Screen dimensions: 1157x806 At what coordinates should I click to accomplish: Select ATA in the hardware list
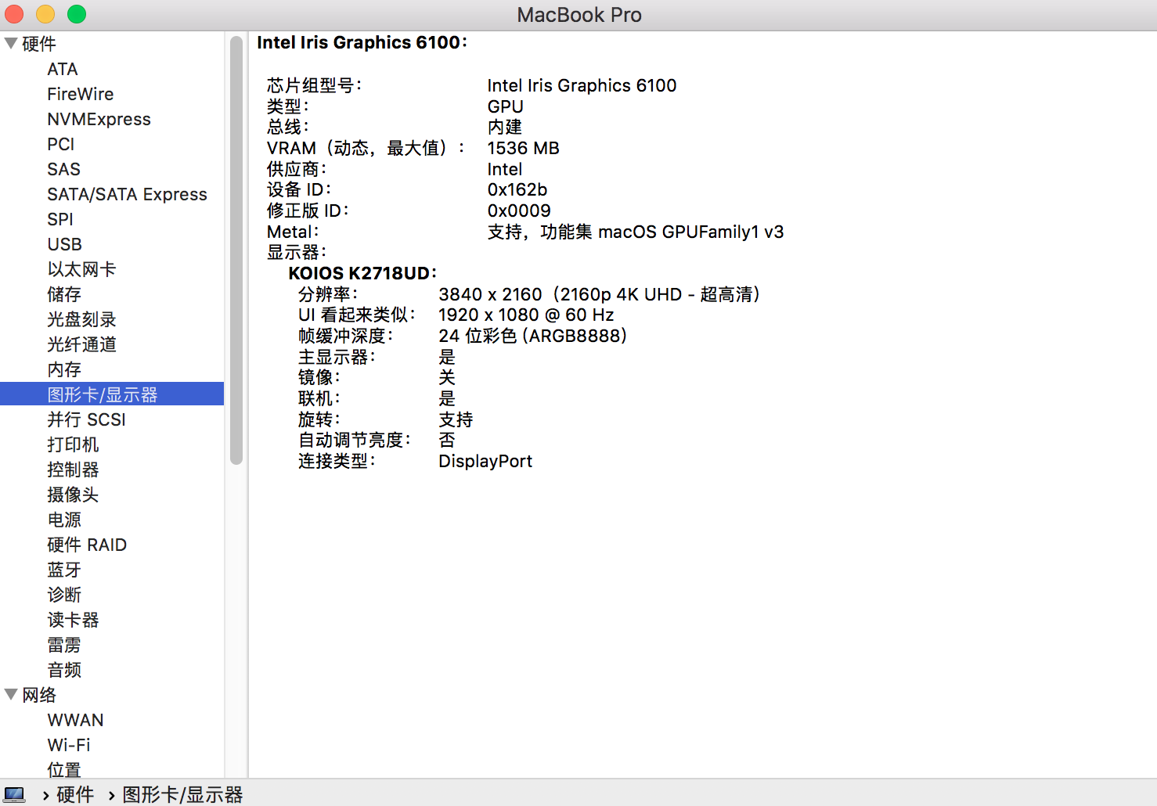click(x=63, y=70)
